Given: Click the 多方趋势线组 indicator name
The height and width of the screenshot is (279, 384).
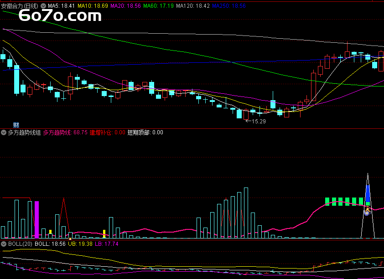Looking at the screenshot, I should (x=24, y=132).
